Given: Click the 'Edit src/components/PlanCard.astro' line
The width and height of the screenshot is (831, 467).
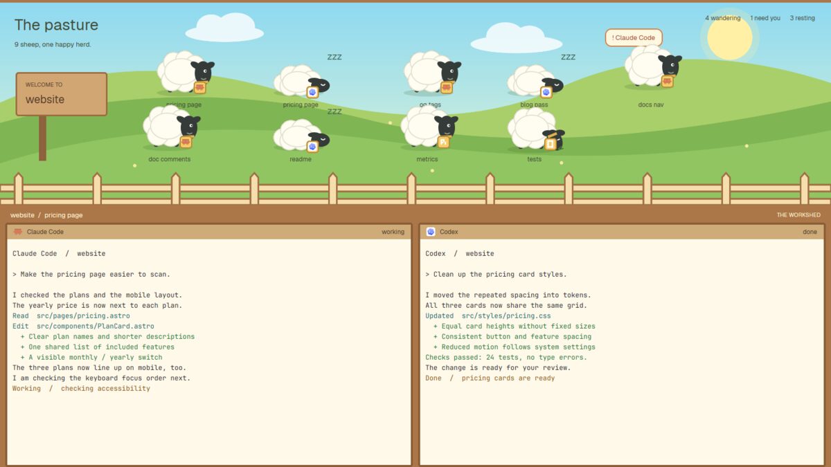Looking at the screenshot, I should pos(83,326).
